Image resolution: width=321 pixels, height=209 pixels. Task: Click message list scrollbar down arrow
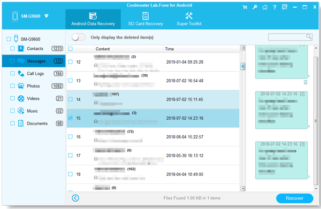tap(242, 188)
